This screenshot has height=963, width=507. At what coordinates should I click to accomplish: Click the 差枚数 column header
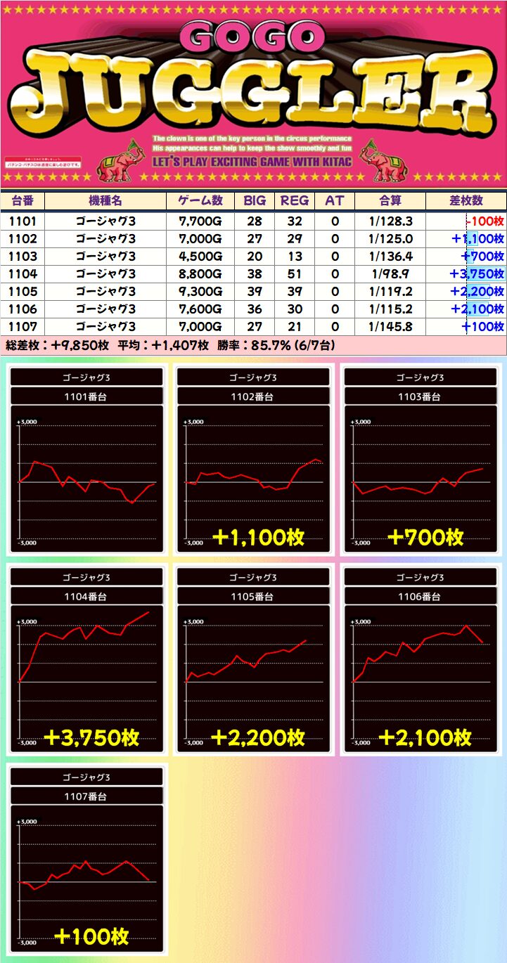tap(466, 200)
